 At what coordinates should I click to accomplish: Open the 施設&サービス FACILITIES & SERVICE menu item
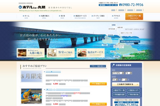pos(80,17)
